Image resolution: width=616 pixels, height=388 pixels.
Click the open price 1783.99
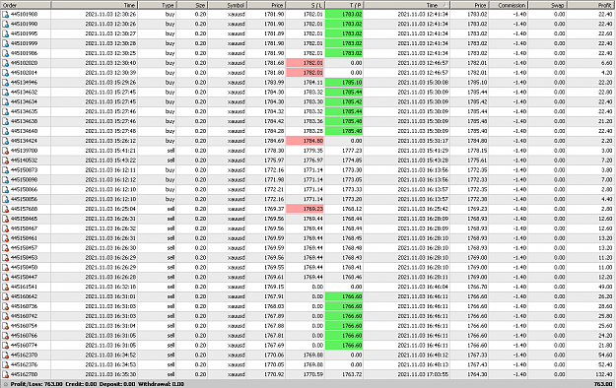(x=274, y=83)
